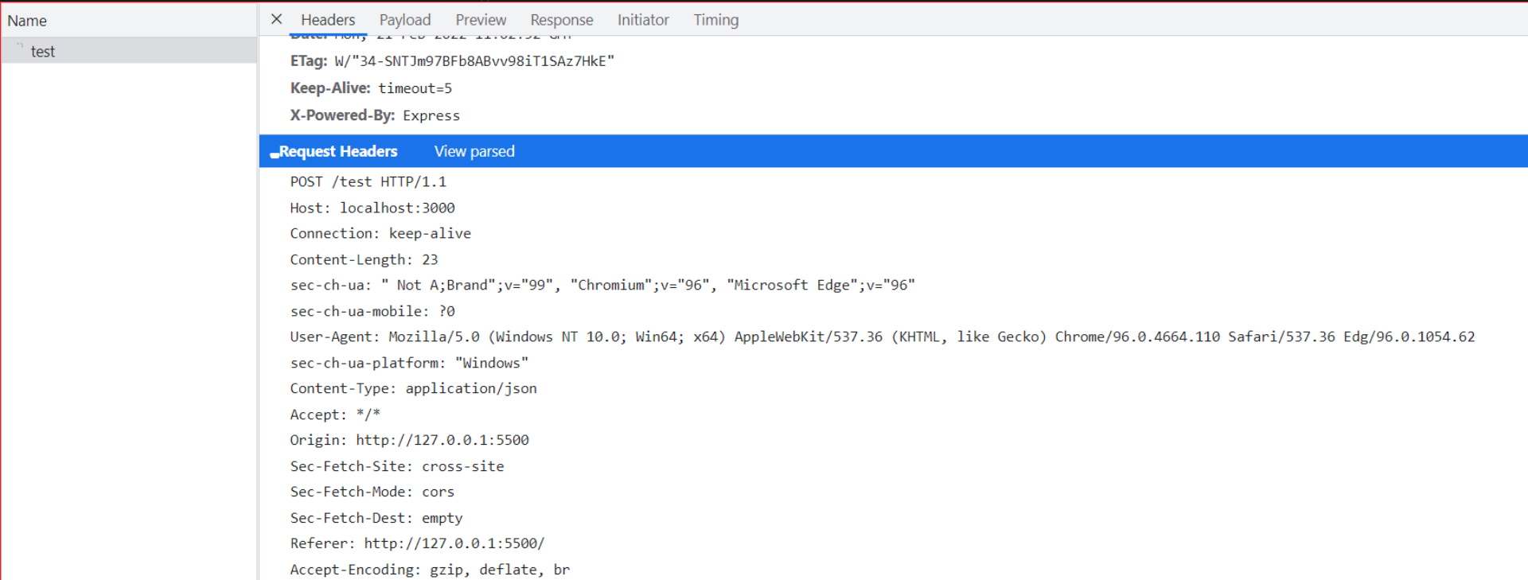The height and width of the screenshot is (580, 1528).
Task: Open the Payload tab
Action: (405, 20)
